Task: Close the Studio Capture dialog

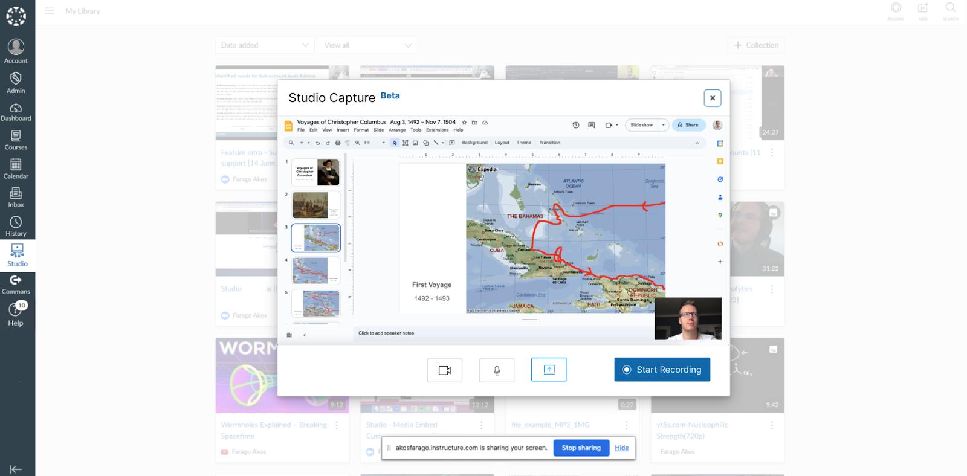Action: pyautogui.click(x=713, y=98)
